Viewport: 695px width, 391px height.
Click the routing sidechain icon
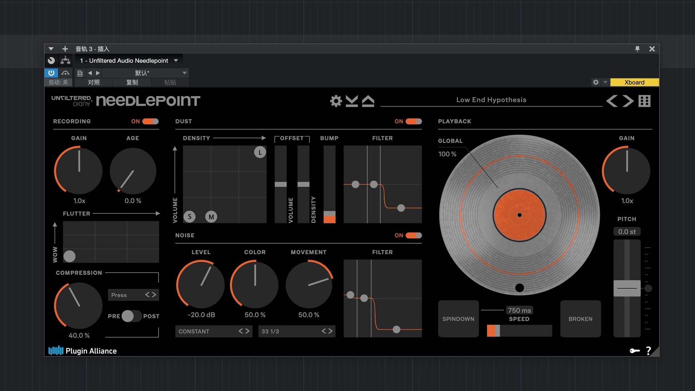pos(66,60)
